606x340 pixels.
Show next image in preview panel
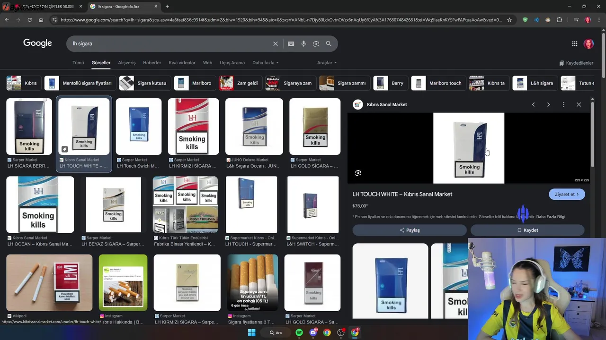[548, 104]
